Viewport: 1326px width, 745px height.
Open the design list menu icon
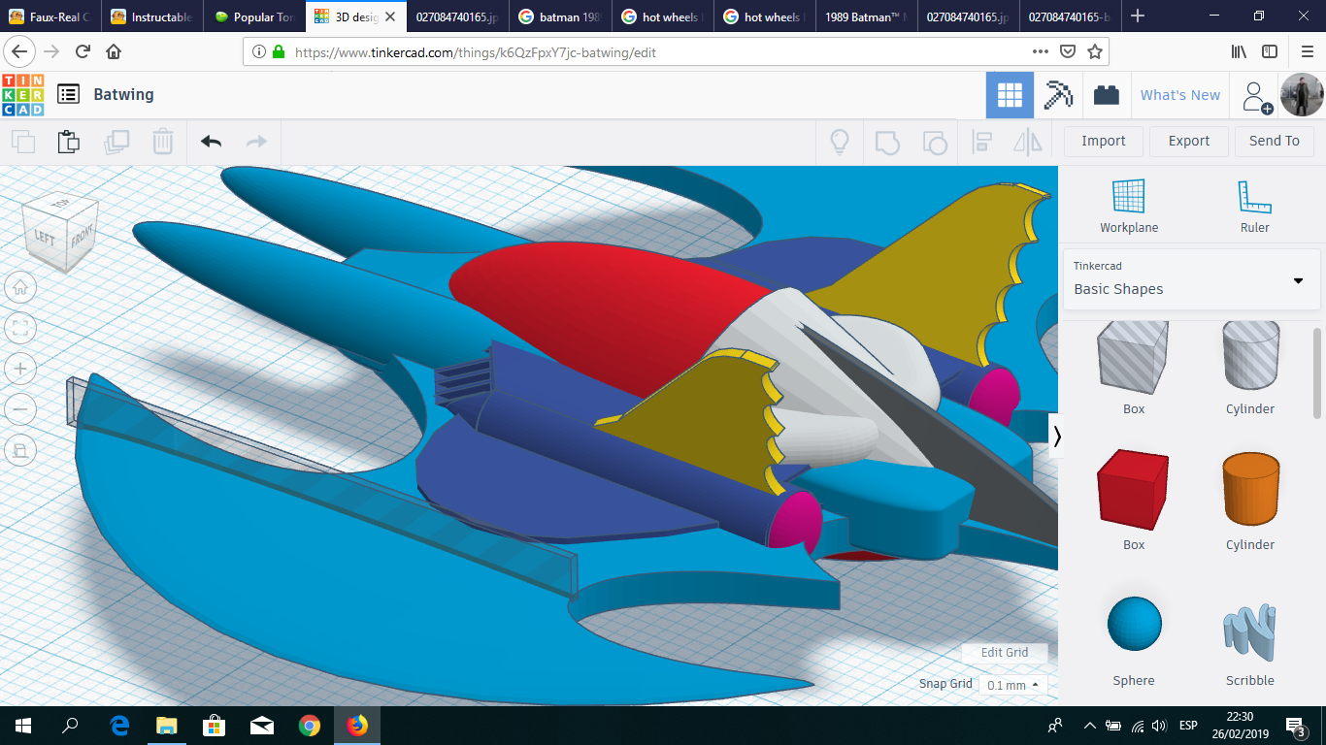(x=68, y=94)
